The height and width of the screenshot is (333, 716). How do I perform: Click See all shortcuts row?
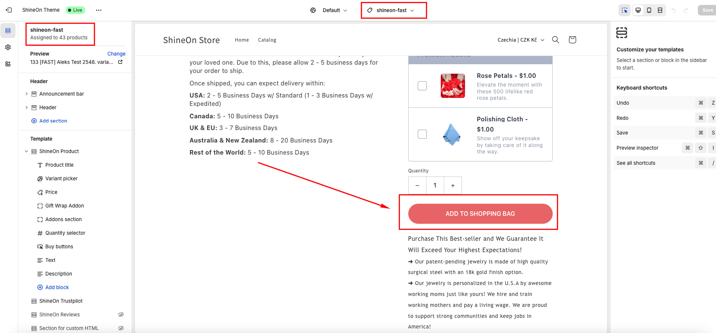[x=665, y=163]
